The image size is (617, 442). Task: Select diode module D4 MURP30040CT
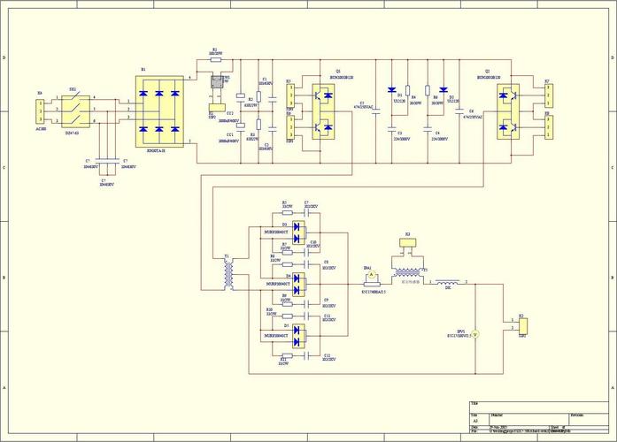pyautogui.click(x=299, y=285)
